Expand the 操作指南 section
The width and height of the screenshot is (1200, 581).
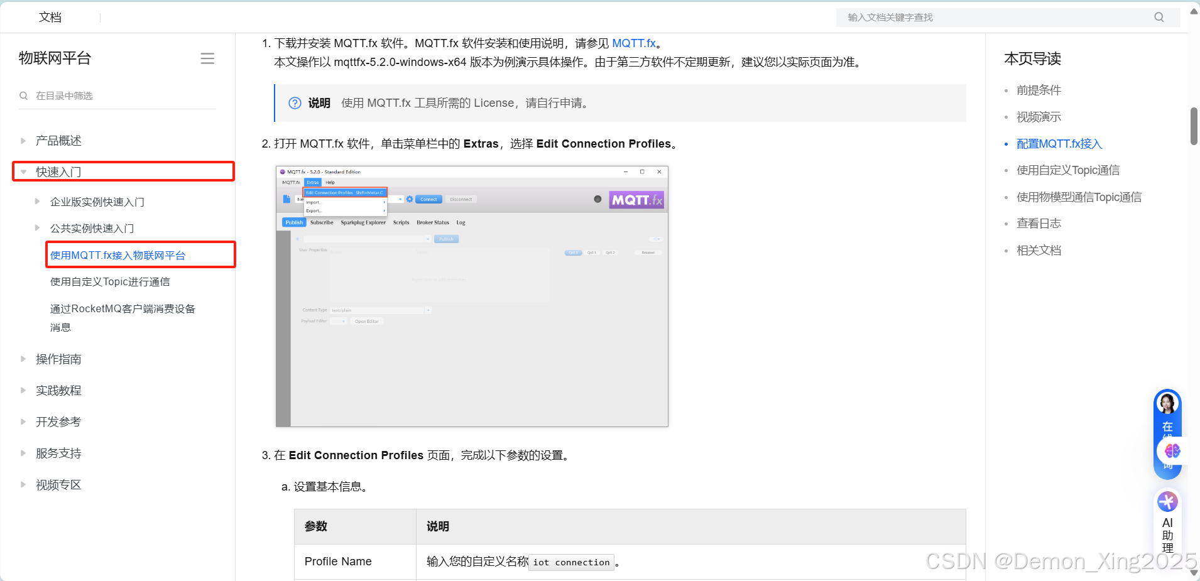(23, 359)
